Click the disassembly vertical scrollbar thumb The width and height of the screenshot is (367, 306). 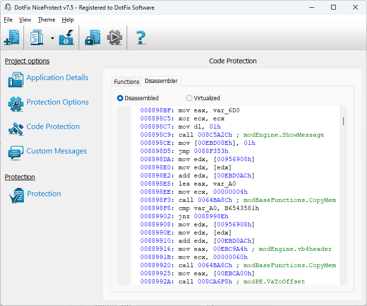tap(343, 121)
